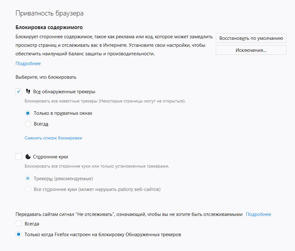Click the Приватность браузера page heading

(49, 13)
